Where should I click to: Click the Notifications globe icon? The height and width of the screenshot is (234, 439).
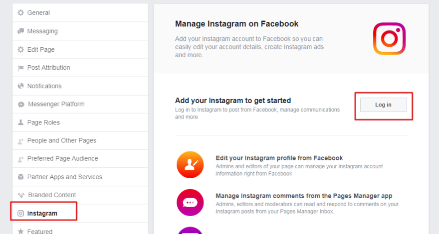click(x=21, y=86)
